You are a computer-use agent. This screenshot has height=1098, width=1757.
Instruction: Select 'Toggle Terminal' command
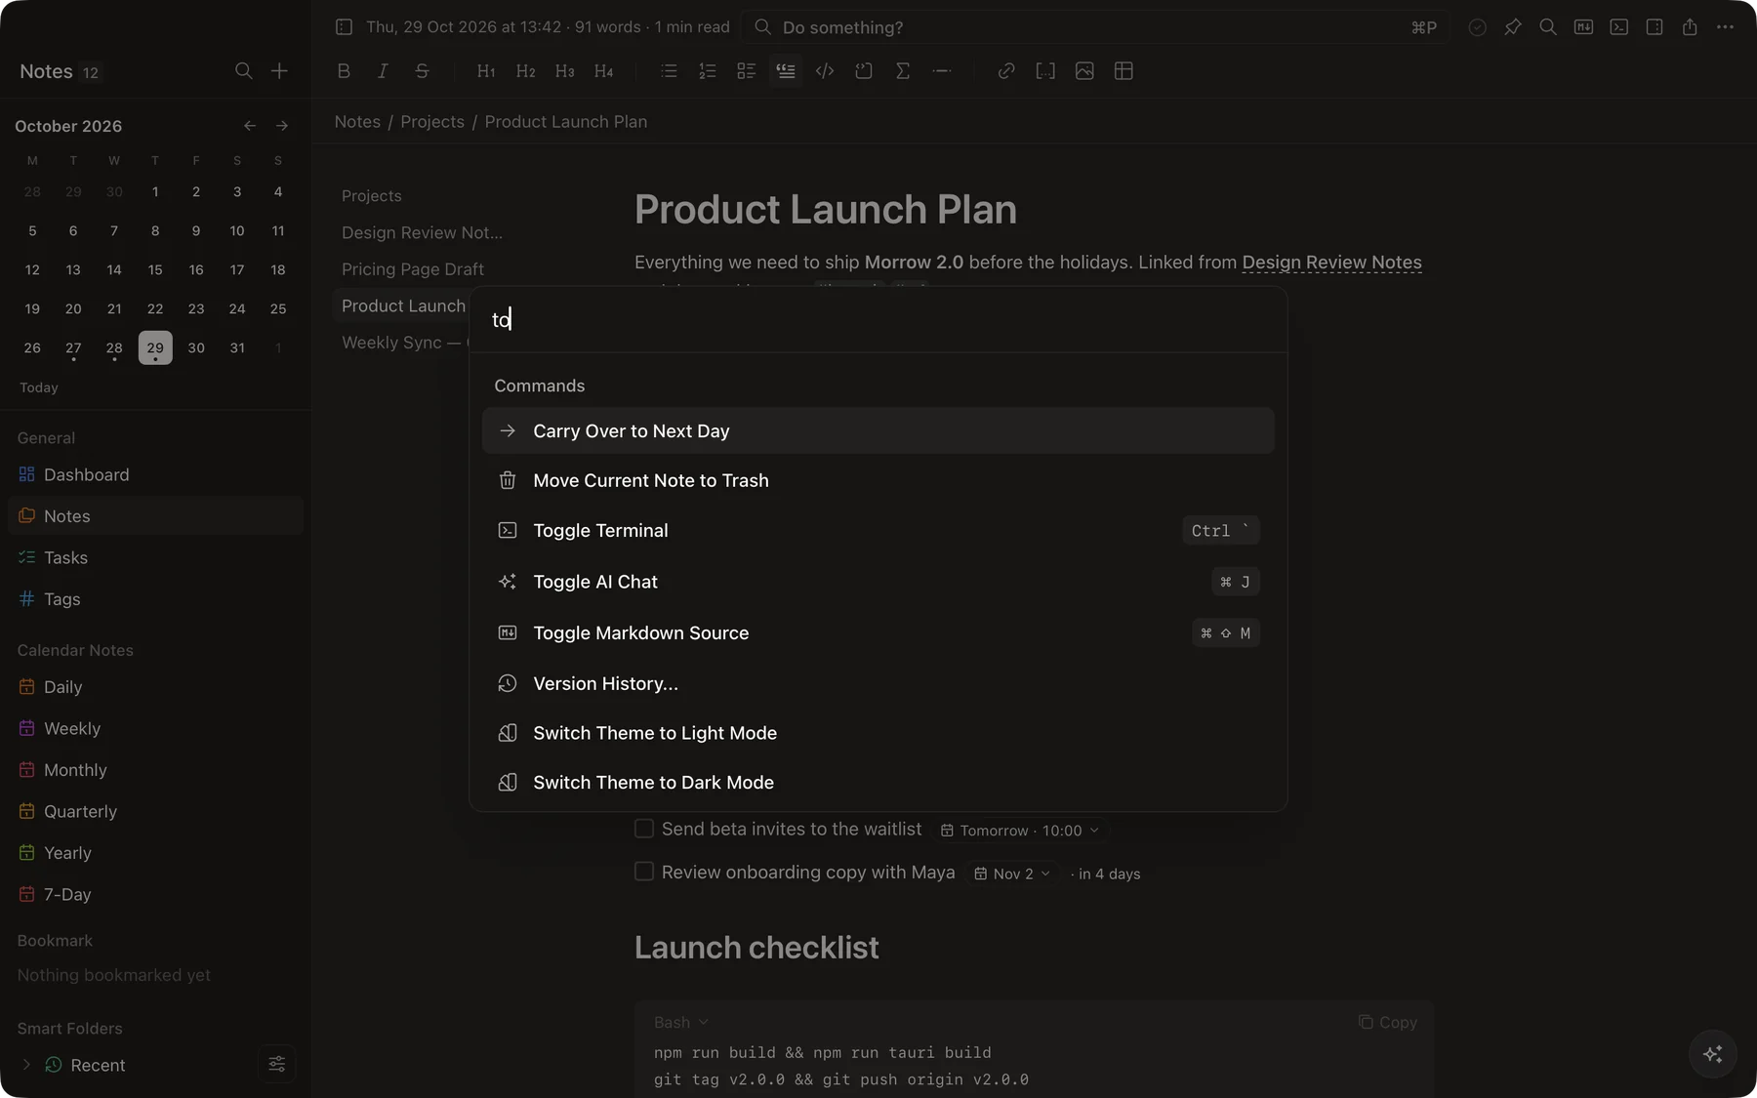tap(878, 530)
